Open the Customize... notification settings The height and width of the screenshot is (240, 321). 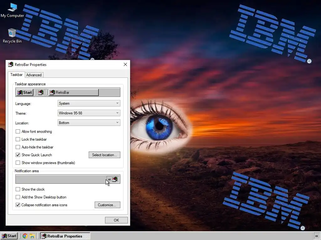[x=107, y=205]
